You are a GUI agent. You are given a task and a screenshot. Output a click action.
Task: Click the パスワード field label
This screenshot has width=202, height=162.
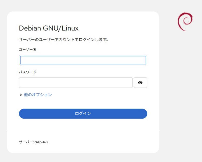point(28,72)
